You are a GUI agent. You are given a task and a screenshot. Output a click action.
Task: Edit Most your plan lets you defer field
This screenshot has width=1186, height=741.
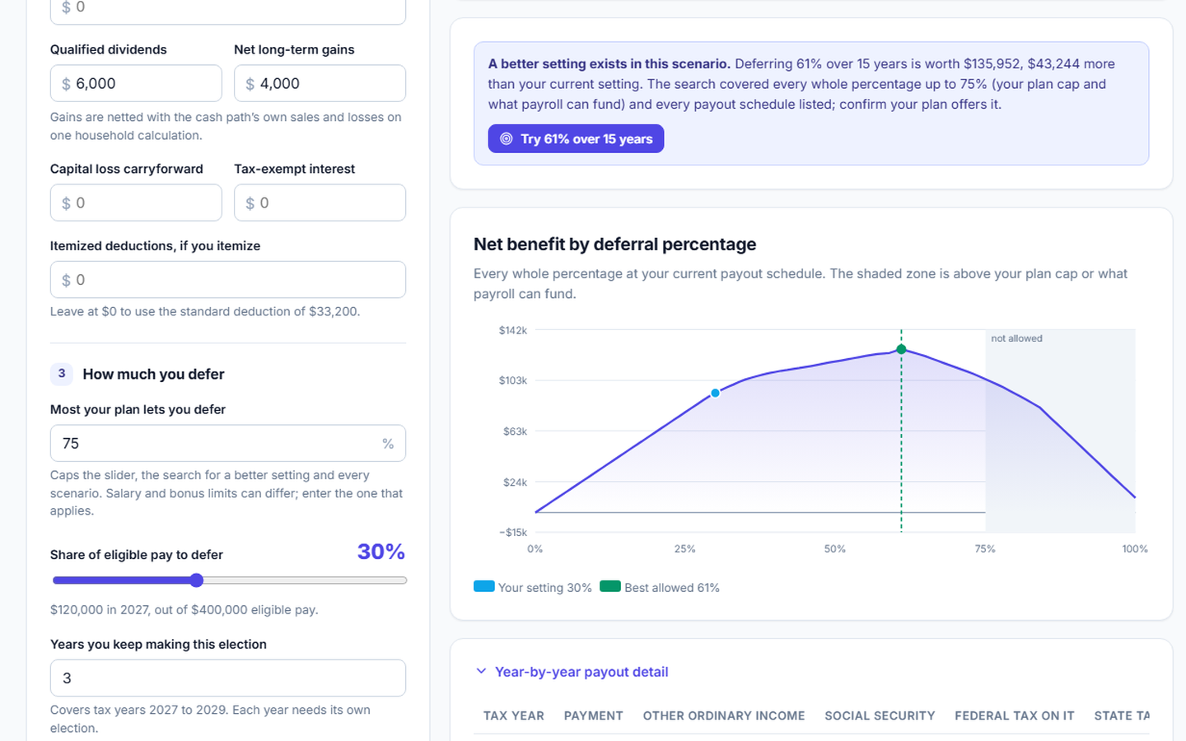click(228, 443)
